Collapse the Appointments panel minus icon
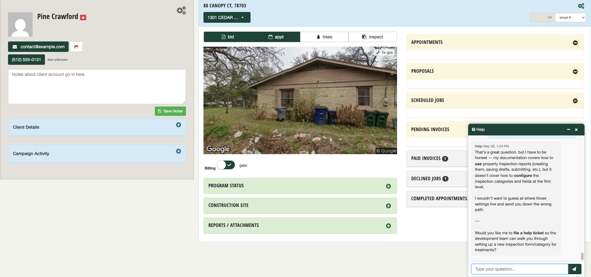Image resolution: width=591 pixels, height=277 pixels. pyautogui.click(x=575, y=43)
